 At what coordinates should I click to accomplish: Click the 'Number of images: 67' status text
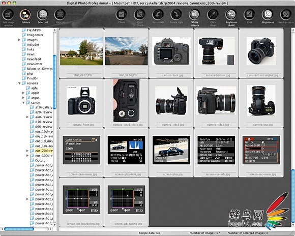pyautogui.click(x=204, y=233)
